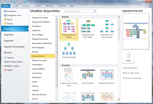Open the Symboles tab
153x104 pixels.
pos(61,6)
